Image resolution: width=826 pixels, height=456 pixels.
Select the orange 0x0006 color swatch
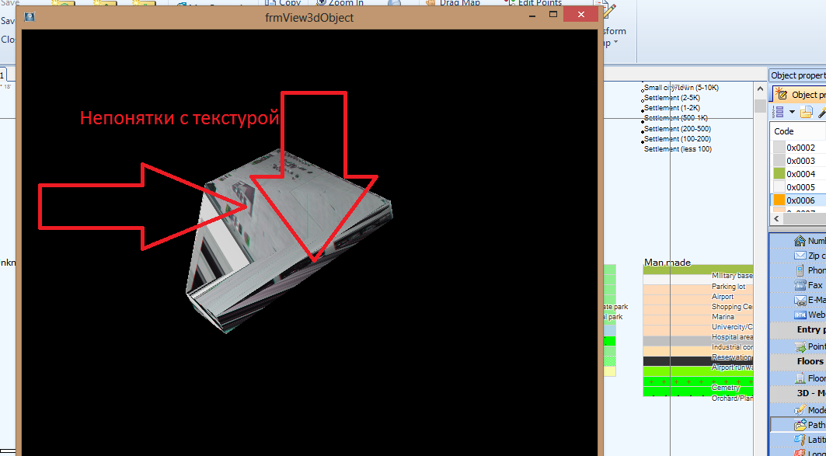pos(779,200)
